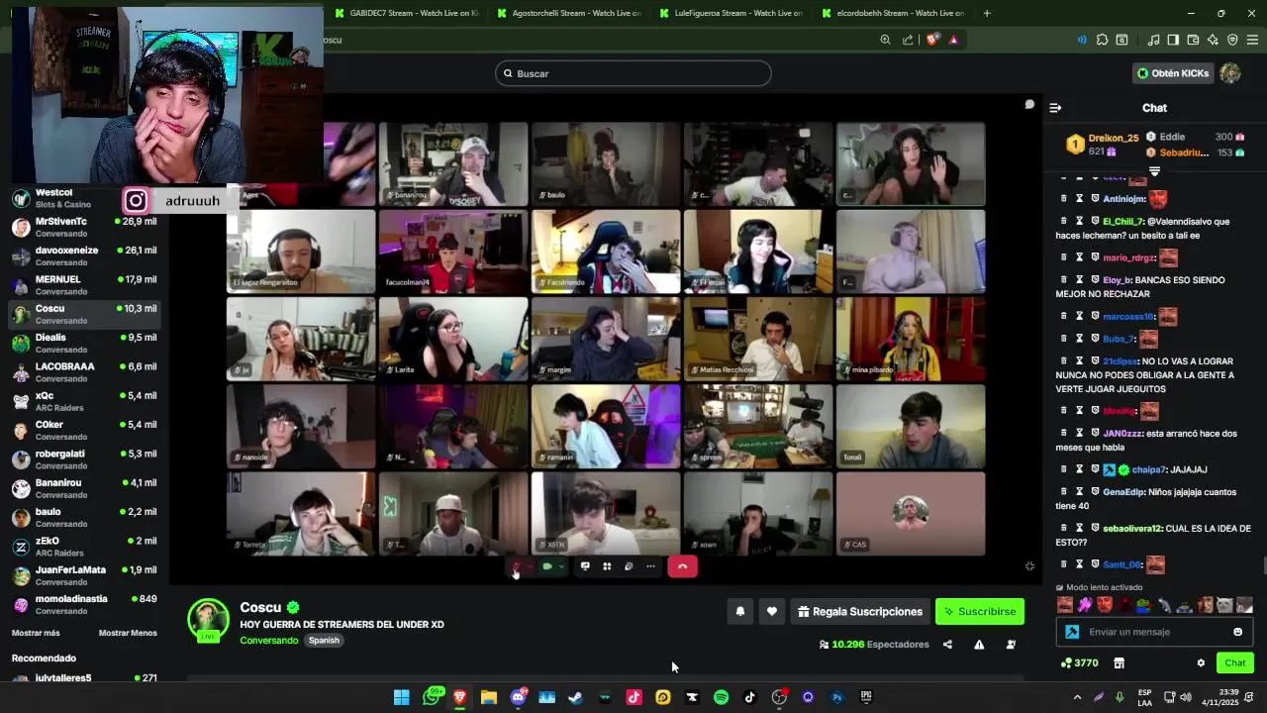Click the Enviar un mensaje input
Screen dimensions: 1267x713
click(1155, 632)
